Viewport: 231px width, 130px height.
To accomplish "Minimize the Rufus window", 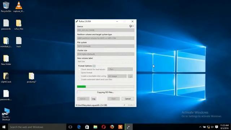I will [117, 21].
